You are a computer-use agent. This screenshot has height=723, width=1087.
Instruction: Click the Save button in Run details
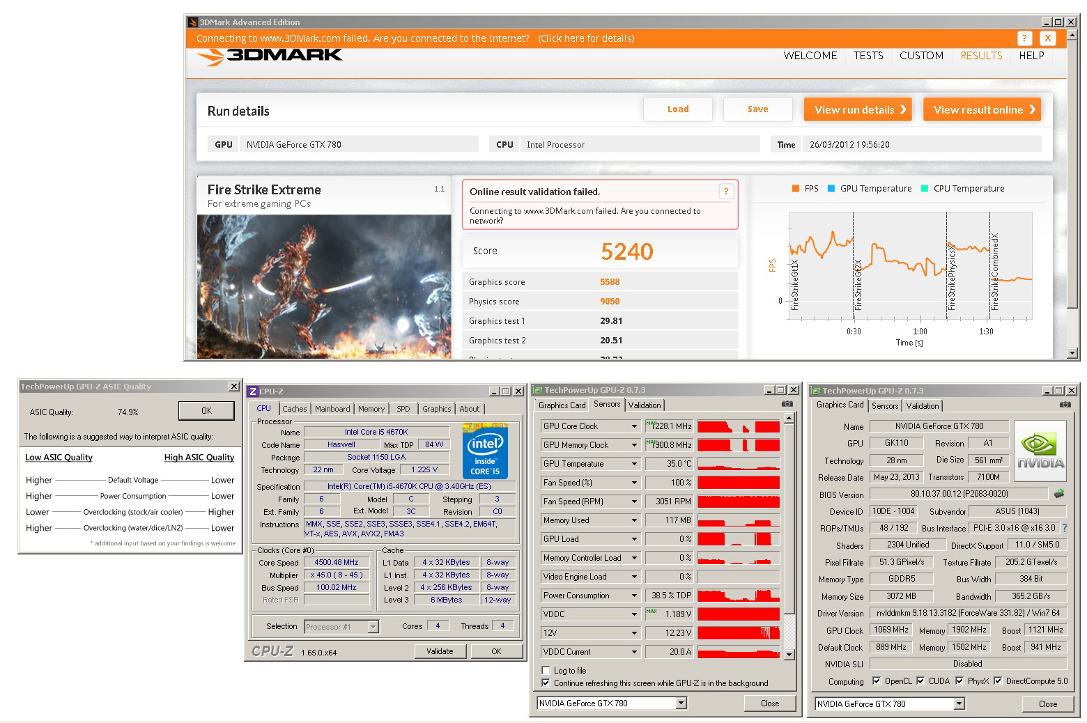(x=758, y=109)
